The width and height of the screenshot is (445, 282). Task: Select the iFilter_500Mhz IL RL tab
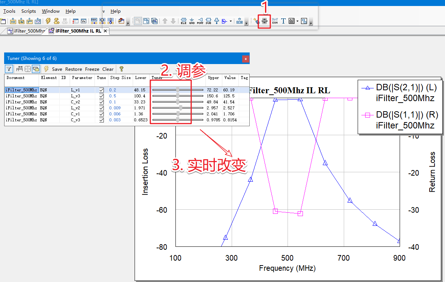point(75,31)
